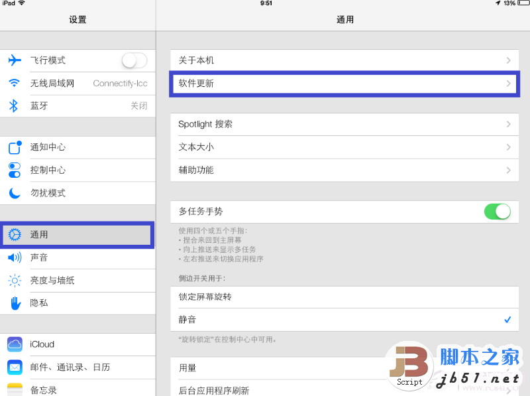Image resolution: width=530 pixels, height=396 pixels.
Task: Click the 通知中心 notification center icon
Action: pyautogui.click(x=15, y=148)
